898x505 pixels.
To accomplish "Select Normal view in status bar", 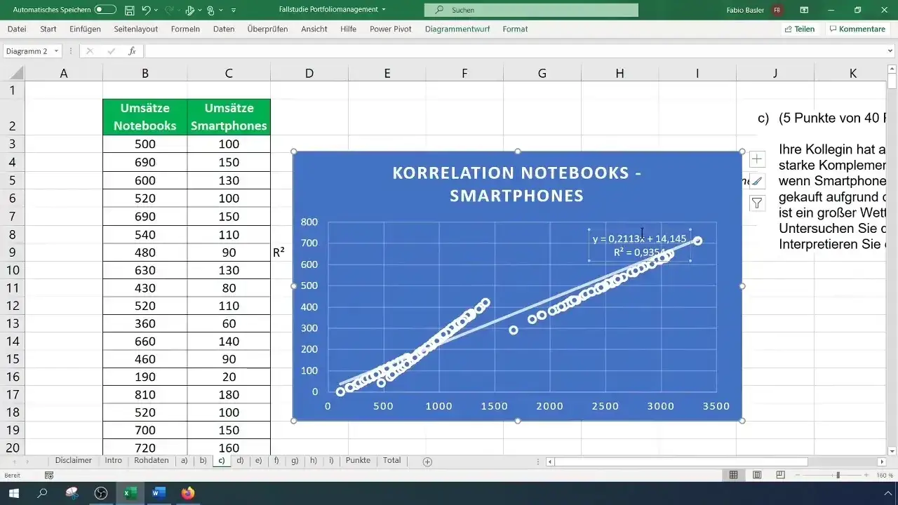I will 733,475.
